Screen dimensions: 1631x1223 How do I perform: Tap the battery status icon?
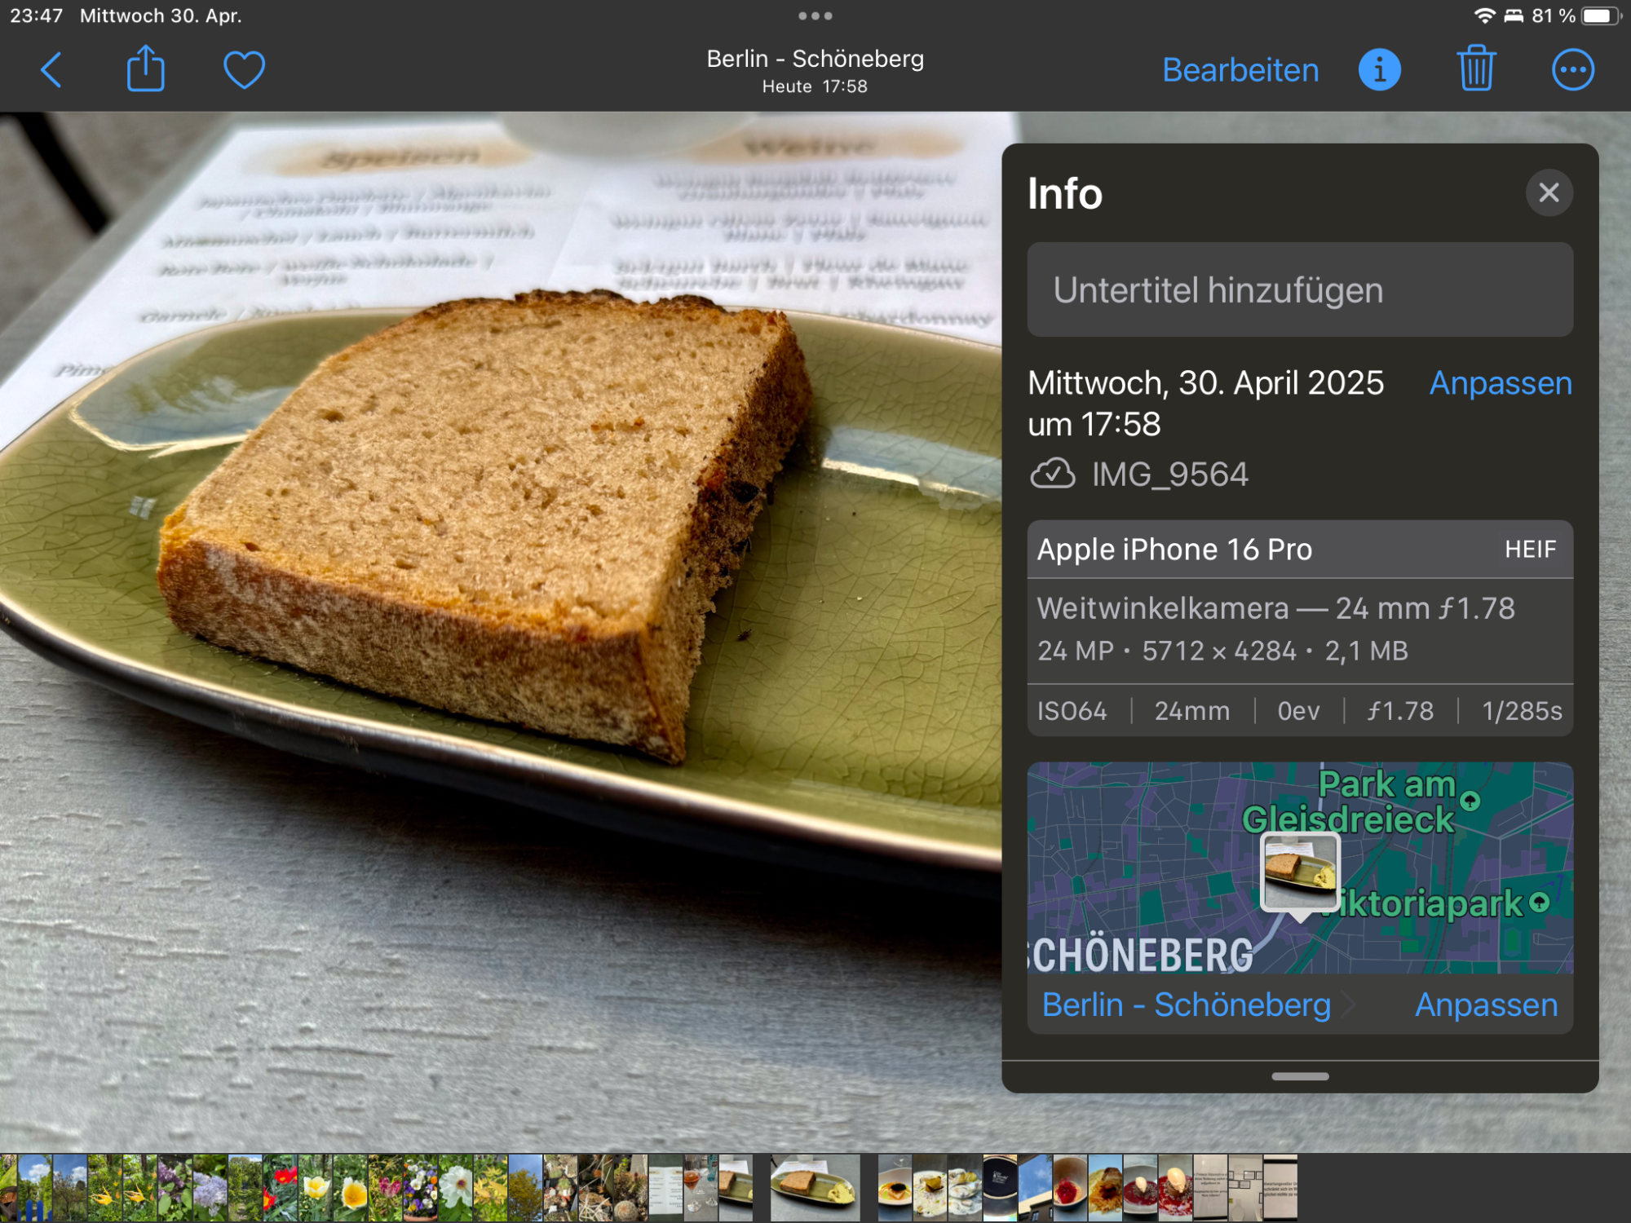(1599, 15)
